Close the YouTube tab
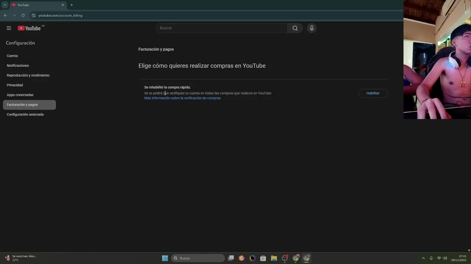471x264 pixels. click(63, 5)
